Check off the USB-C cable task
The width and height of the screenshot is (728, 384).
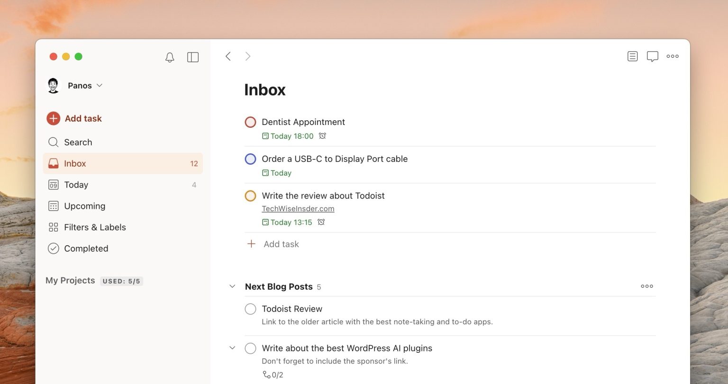pos(250,159)
